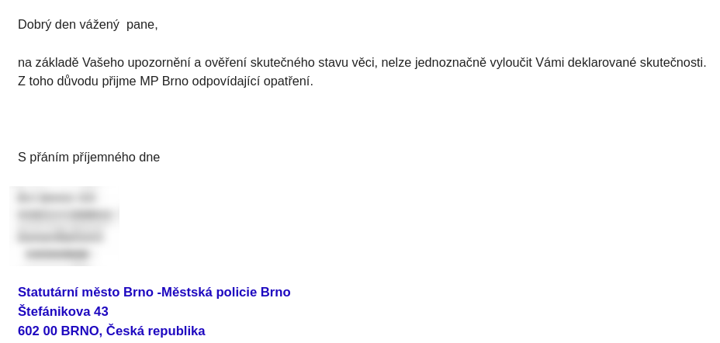
Task: Click the phrase 'Z toho důvodu'
Action: click(58, 81)
